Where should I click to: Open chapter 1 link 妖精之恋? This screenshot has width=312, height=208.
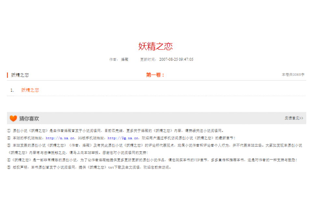pyautogui.click(x=30, y=90)
